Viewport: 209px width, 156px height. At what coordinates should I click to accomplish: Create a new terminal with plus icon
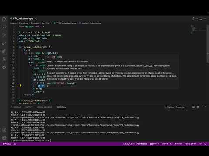187,107
